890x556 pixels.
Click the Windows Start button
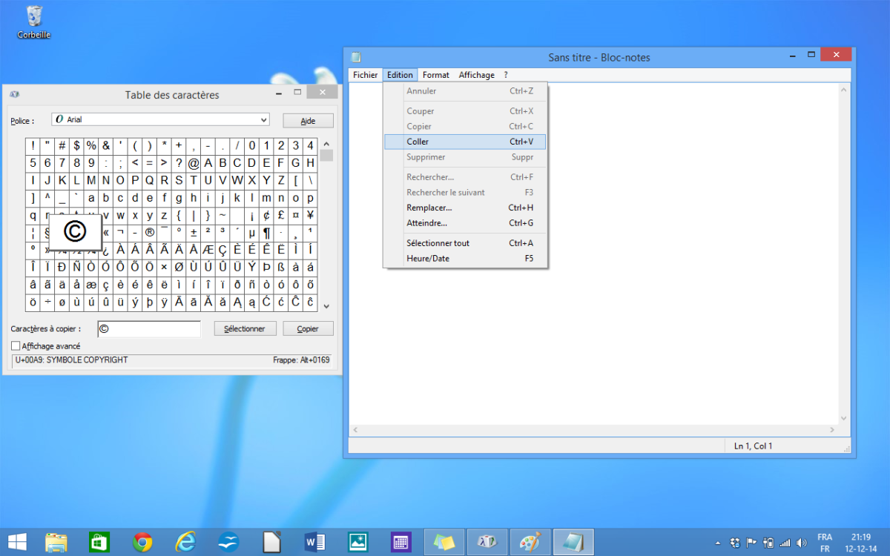(16, 542)
